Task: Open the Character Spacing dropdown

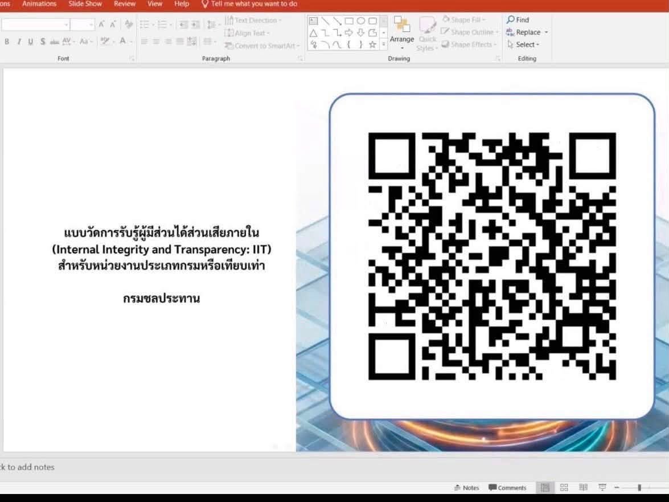Action: pos(68,42)
